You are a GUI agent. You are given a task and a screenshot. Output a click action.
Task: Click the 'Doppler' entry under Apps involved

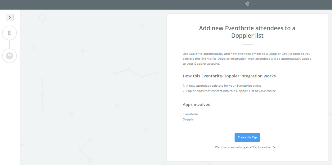(189, 119)
